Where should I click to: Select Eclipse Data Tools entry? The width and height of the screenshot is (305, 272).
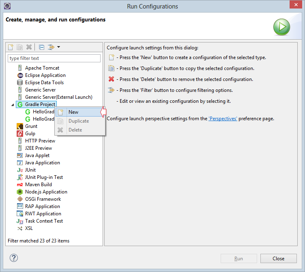point(44,83)
